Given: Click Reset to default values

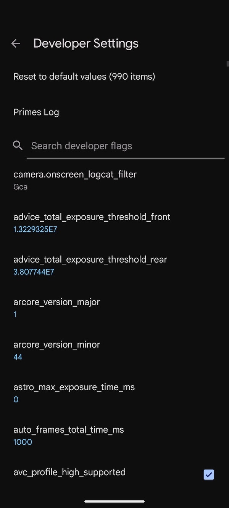Looking at the screenshot, I should coord(84,76).
